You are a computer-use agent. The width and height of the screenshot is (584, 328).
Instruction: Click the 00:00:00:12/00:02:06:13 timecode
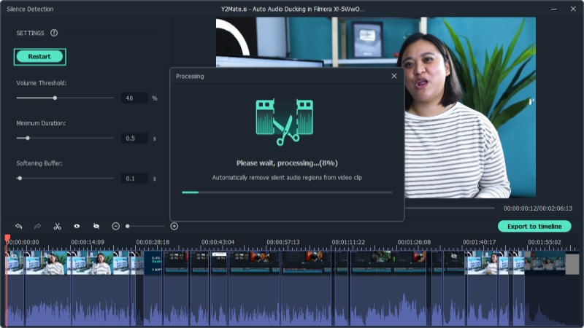[538, 208]
